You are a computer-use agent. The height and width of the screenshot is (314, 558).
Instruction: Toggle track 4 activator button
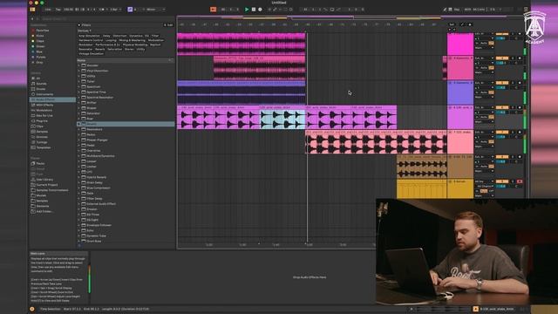[x=502, y=107]
